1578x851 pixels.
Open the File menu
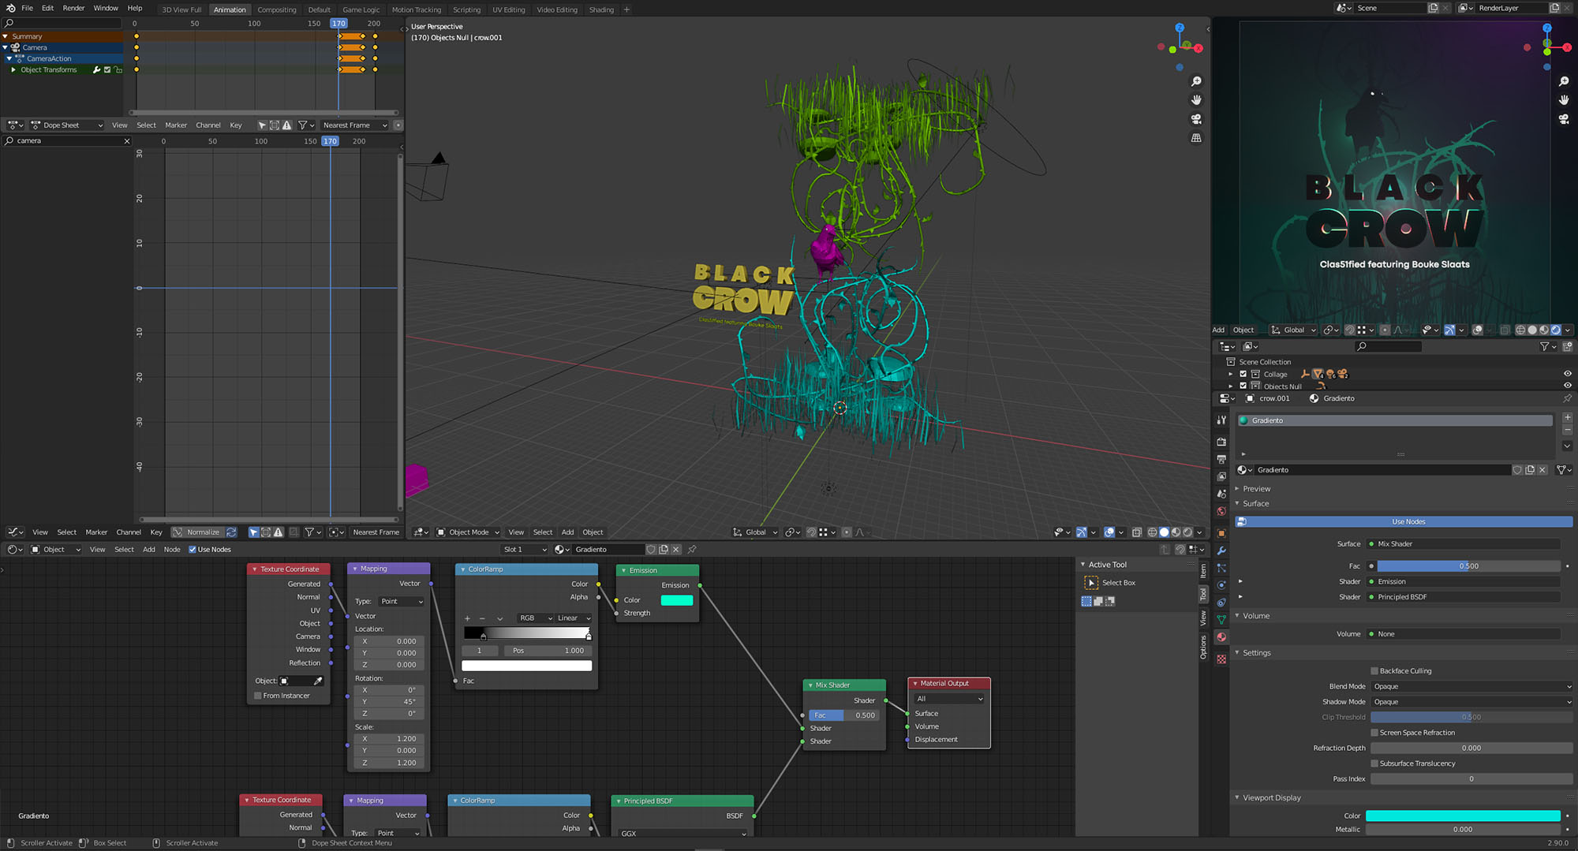(27, 8)
